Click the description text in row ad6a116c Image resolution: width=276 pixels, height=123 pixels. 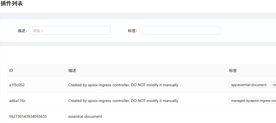[123, 101]
